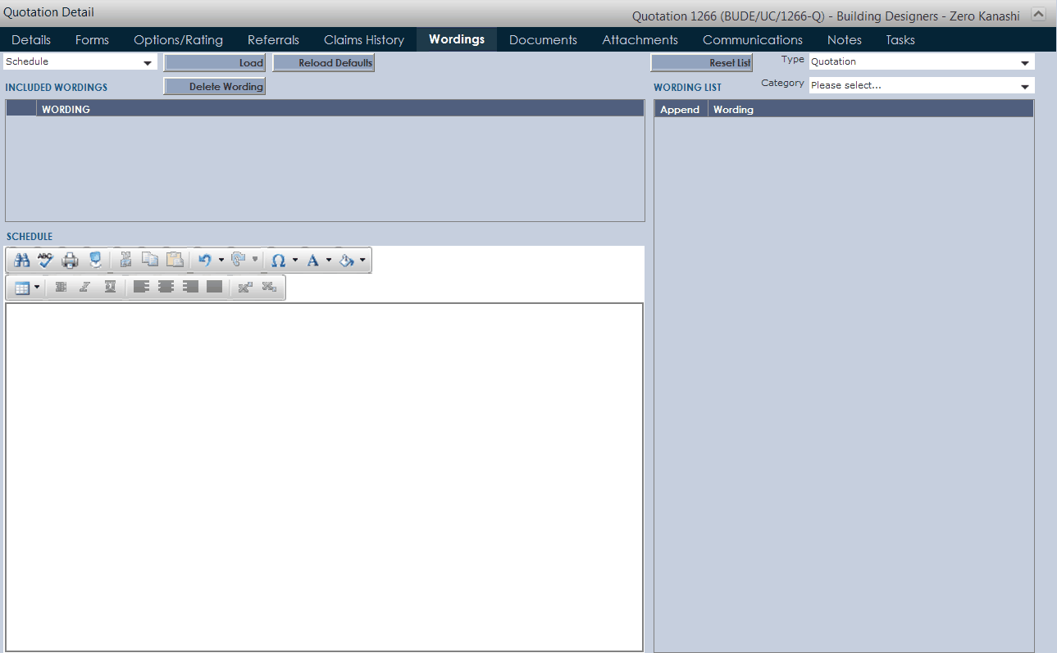Click the Cut icon in the editor toolbar
The height and width of the screenshot is (653, 1057).
coord(125,261)
